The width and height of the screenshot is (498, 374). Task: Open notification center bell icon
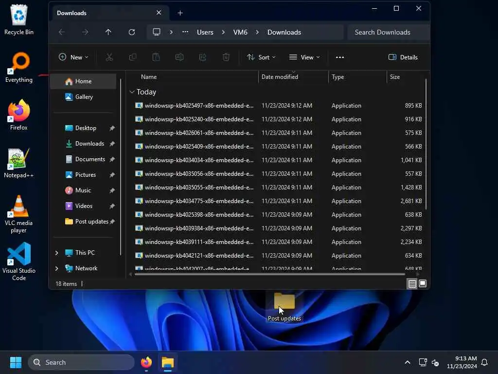click(x=485, y=362)
